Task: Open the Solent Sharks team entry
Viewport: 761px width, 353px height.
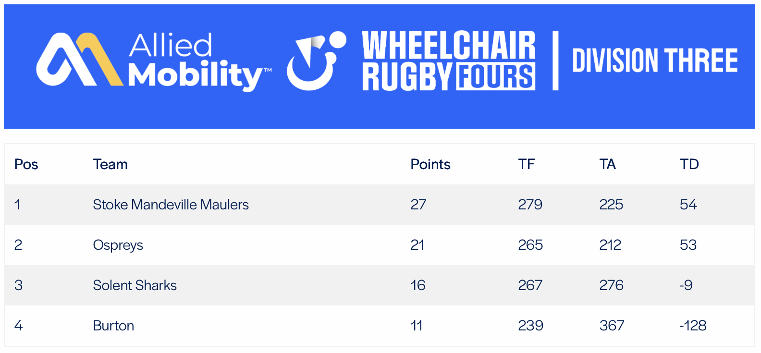Action: 135,285
